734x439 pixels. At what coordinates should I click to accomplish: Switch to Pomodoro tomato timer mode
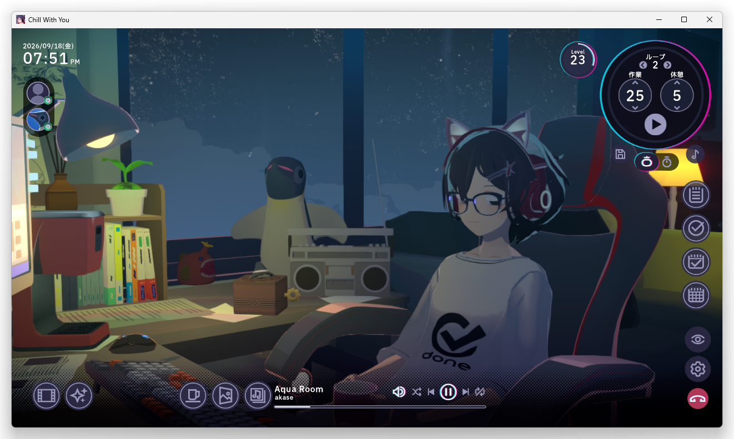(647, 162)
